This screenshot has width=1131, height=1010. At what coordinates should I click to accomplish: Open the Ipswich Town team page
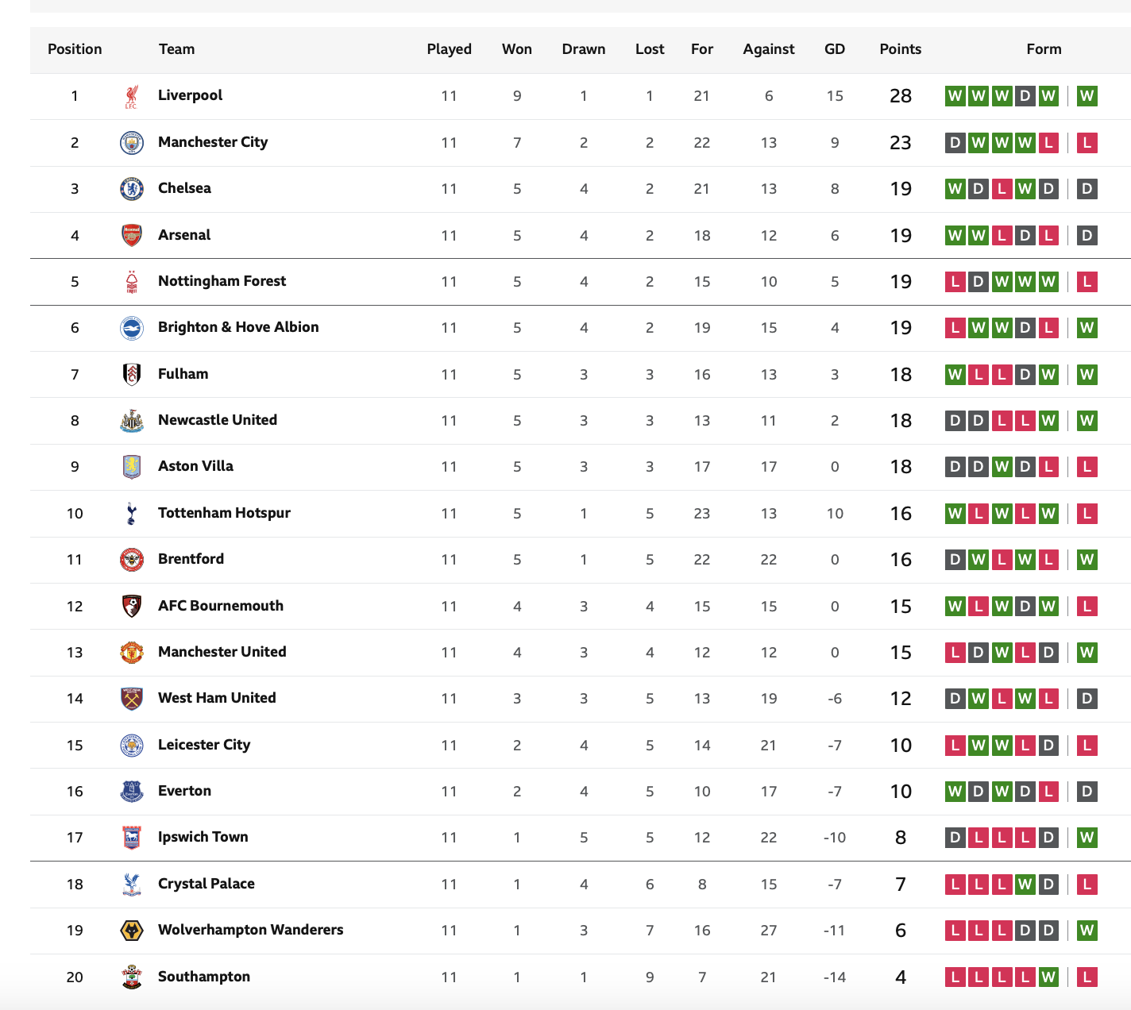pos(203,837)
